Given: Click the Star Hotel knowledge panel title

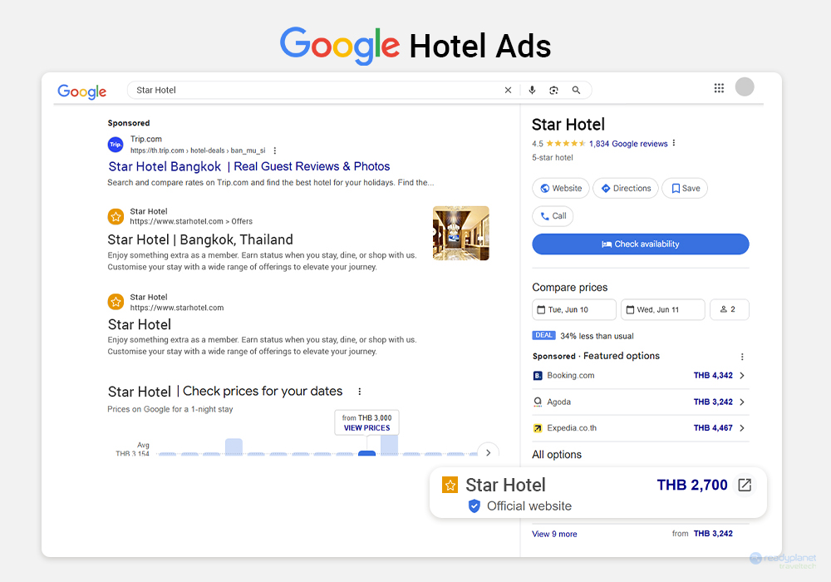Looking at the screenshot, I should point(568,125).
